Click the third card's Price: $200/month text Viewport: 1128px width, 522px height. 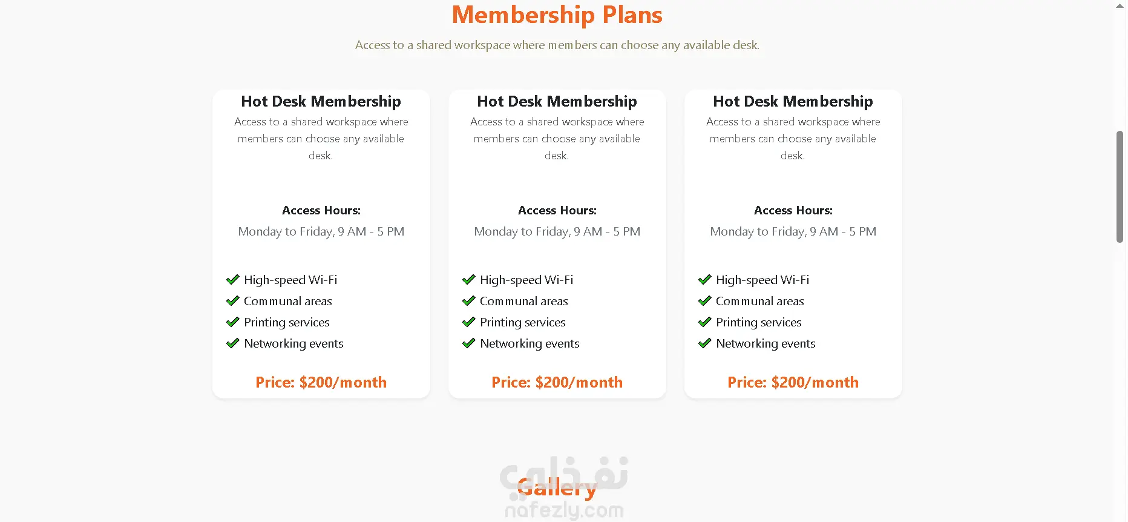tap(793, 382)
